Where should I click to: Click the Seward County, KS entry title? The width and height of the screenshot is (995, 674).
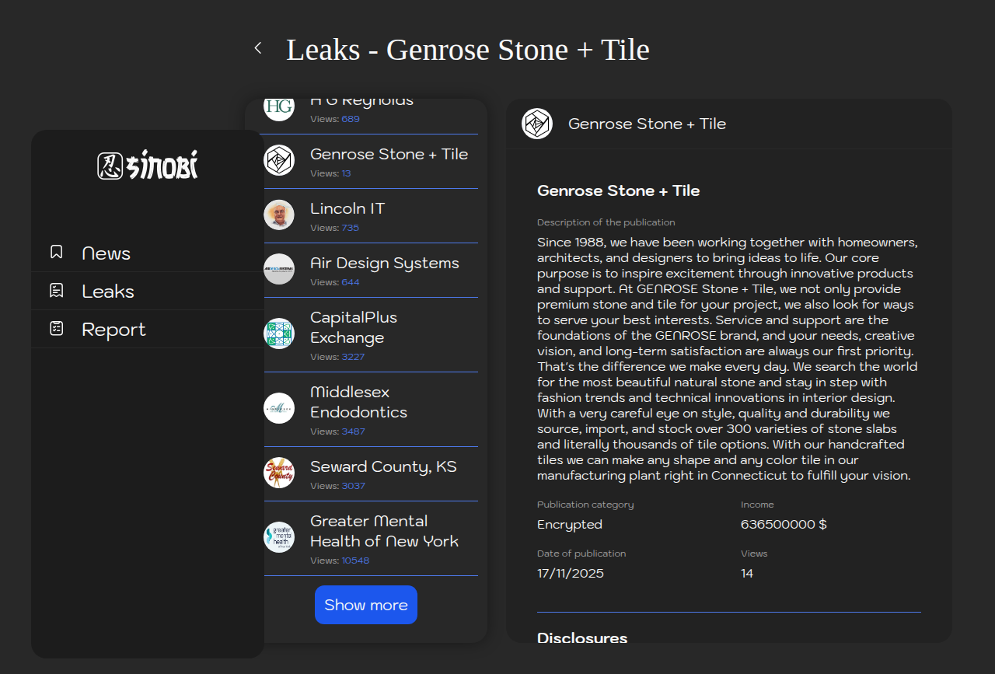point(383,466)
